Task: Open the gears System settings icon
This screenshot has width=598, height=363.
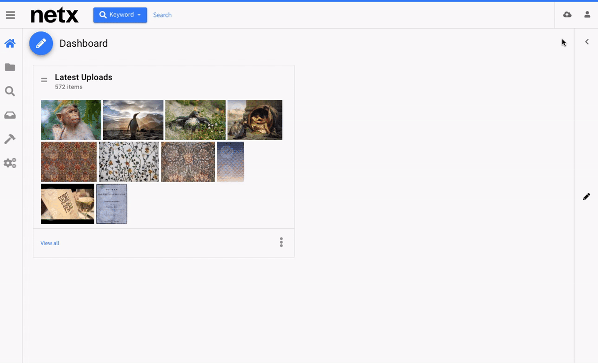Action: pos(10,163)
